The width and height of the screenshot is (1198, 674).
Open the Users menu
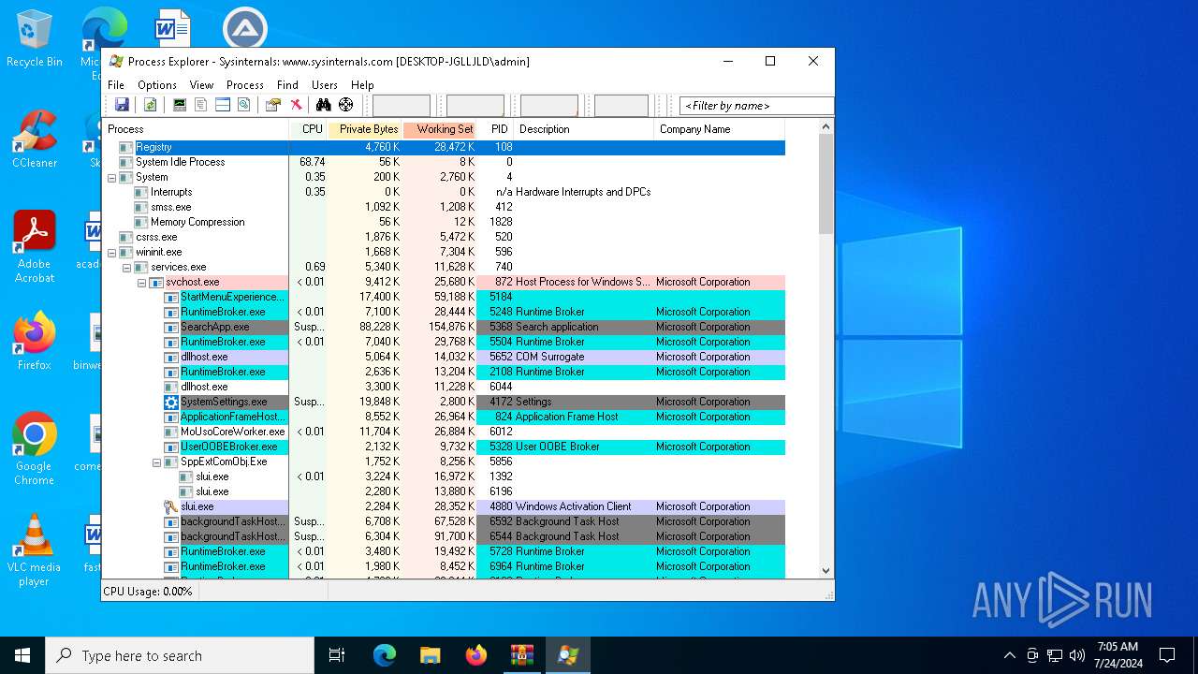324,84
